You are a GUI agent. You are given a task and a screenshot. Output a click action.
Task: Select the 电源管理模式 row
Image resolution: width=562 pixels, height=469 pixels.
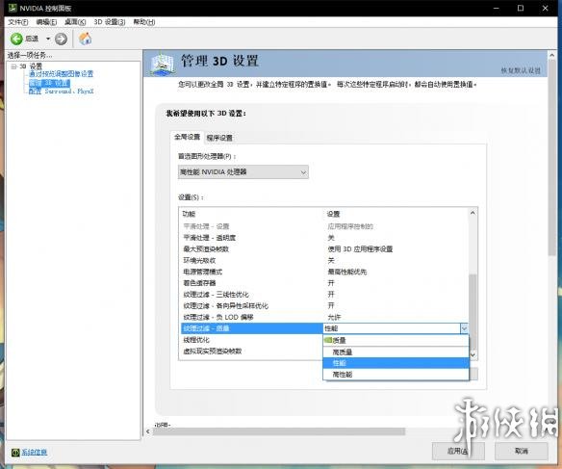(324, 272)
